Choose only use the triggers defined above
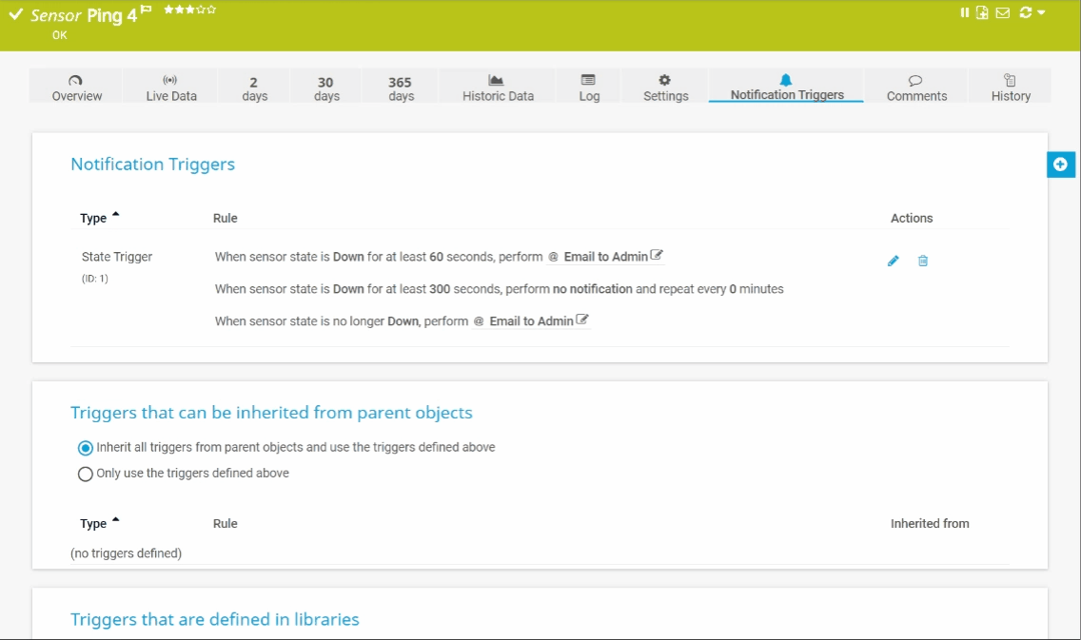Image resolution: width=1081 pixels, height=640 pixels. (85, 474)
